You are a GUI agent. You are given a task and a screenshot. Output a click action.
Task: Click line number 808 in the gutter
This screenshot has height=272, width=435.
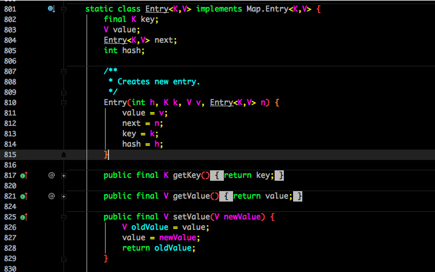10,82
